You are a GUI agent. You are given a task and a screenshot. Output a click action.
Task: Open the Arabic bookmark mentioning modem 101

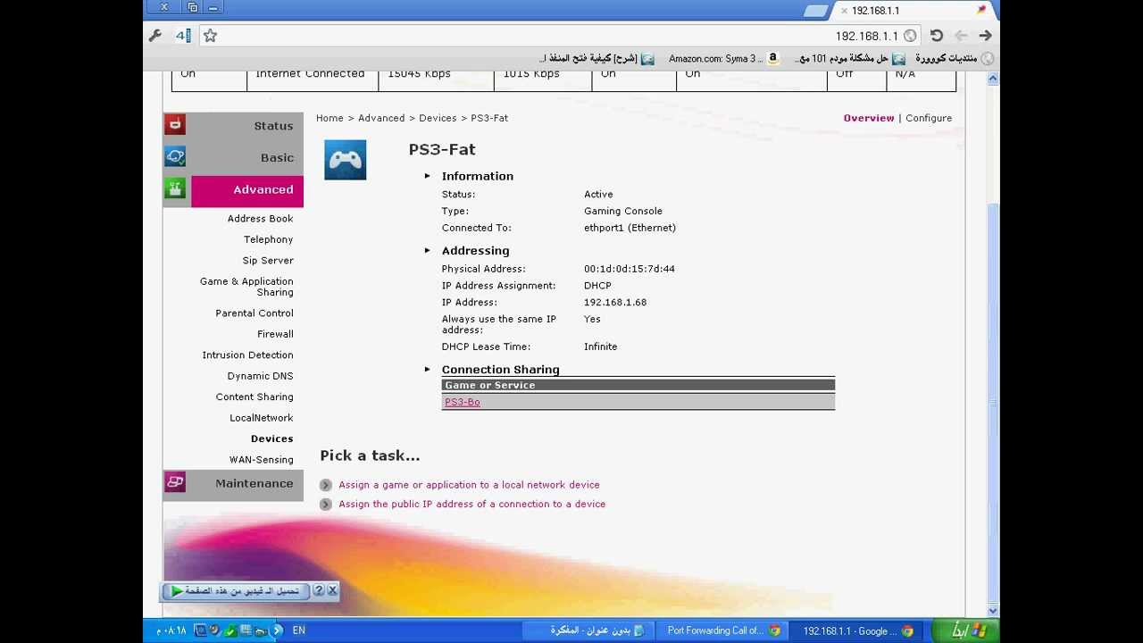click(x=849, y=59)
